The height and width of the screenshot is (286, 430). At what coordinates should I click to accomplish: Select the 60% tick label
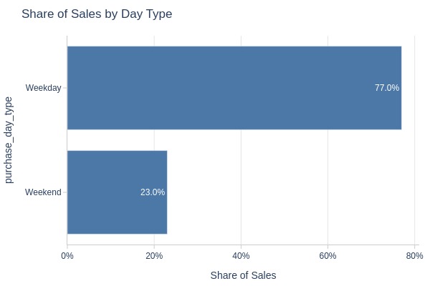(328, 256)
